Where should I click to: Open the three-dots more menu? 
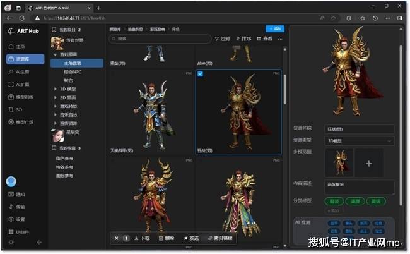pos(280,39)
